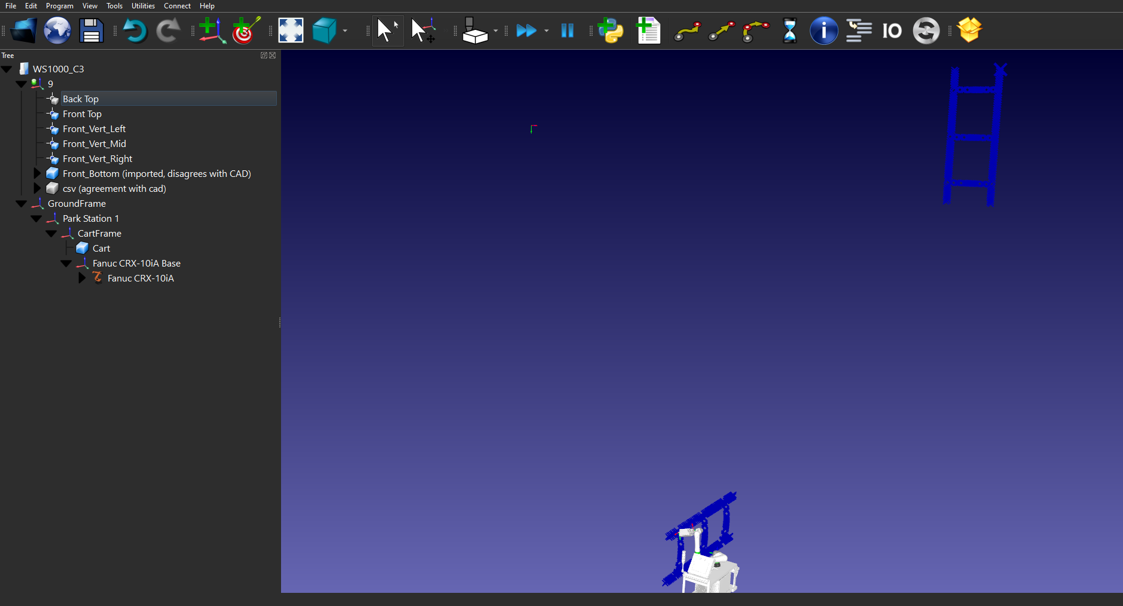
Task: Expand the Front_Bottom imported object
Action: coord(37,173)
